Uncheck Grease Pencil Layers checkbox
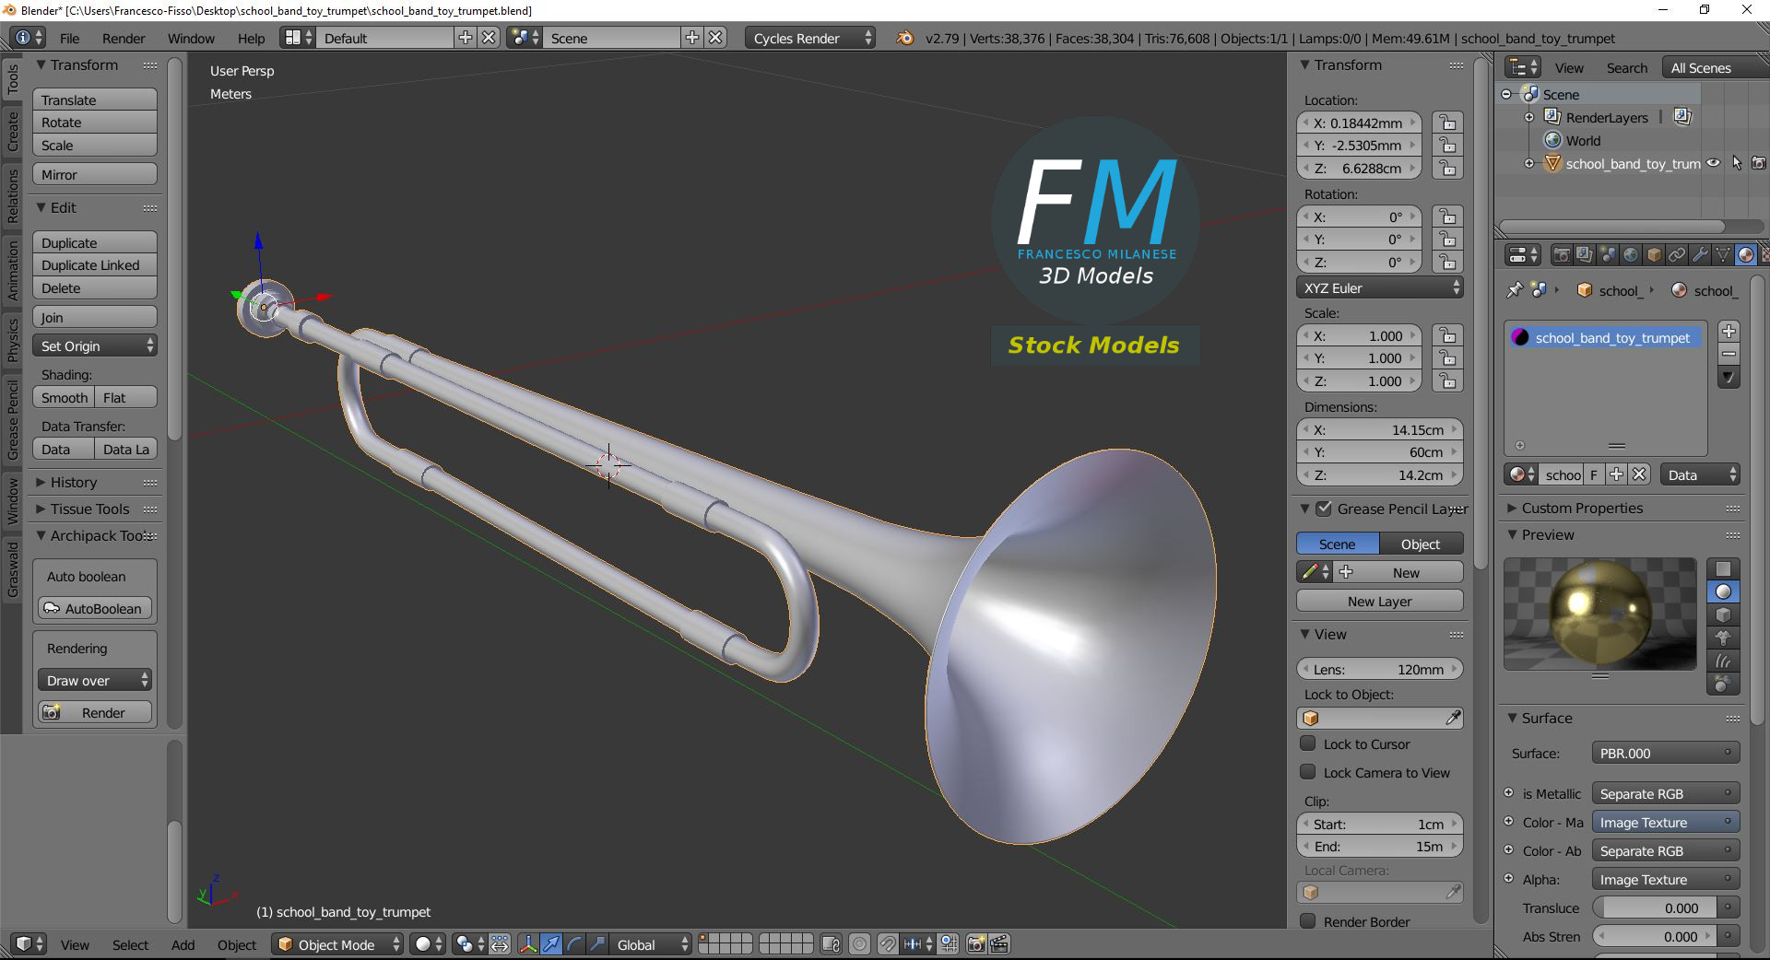The image size is (1770, 960). point(1325,509)
